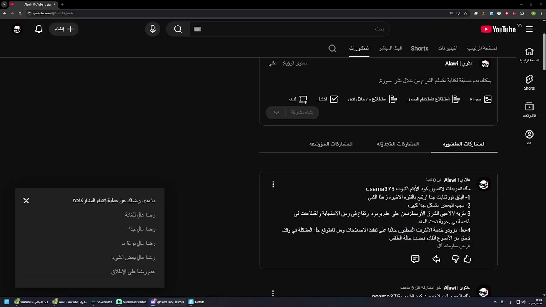
Task: Create an image poll (استطلاع باستخدام الصور)
Action: pos(434,99)
